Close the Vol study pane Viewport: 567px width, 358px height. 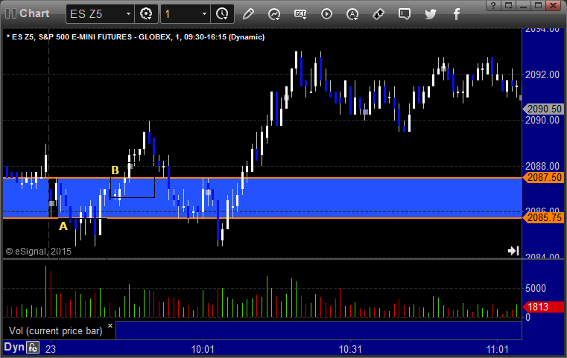[x=110, y=325]
